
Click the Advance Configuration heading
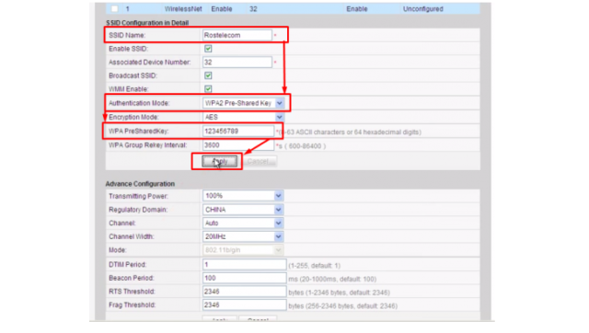[x=140, y=184]
